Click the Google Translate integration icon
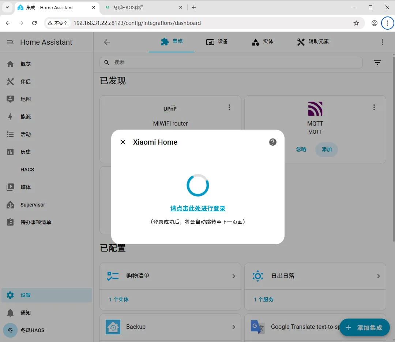The width and height of the screenshot is (395, 342). click(258, 327)
